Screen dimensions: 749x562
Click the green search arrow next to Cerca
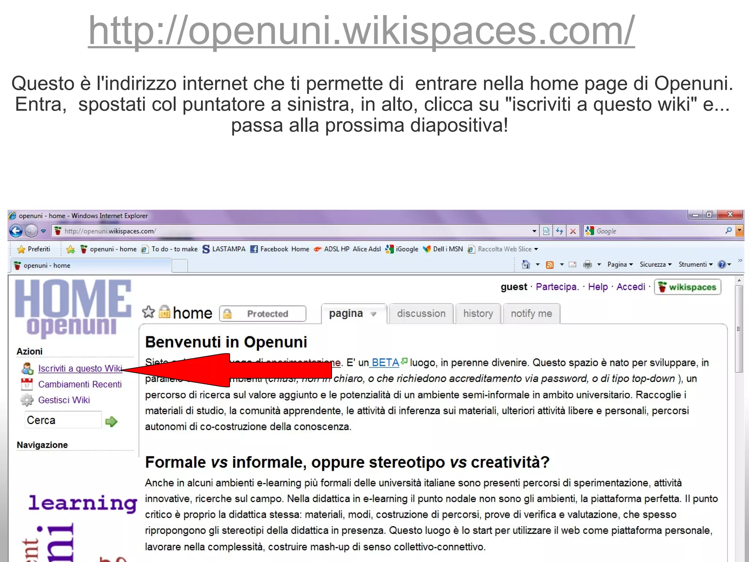(111, 421)
